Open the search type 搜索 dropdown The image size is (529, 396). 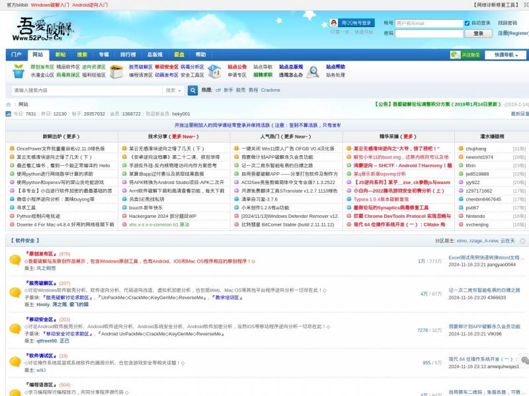173,90
